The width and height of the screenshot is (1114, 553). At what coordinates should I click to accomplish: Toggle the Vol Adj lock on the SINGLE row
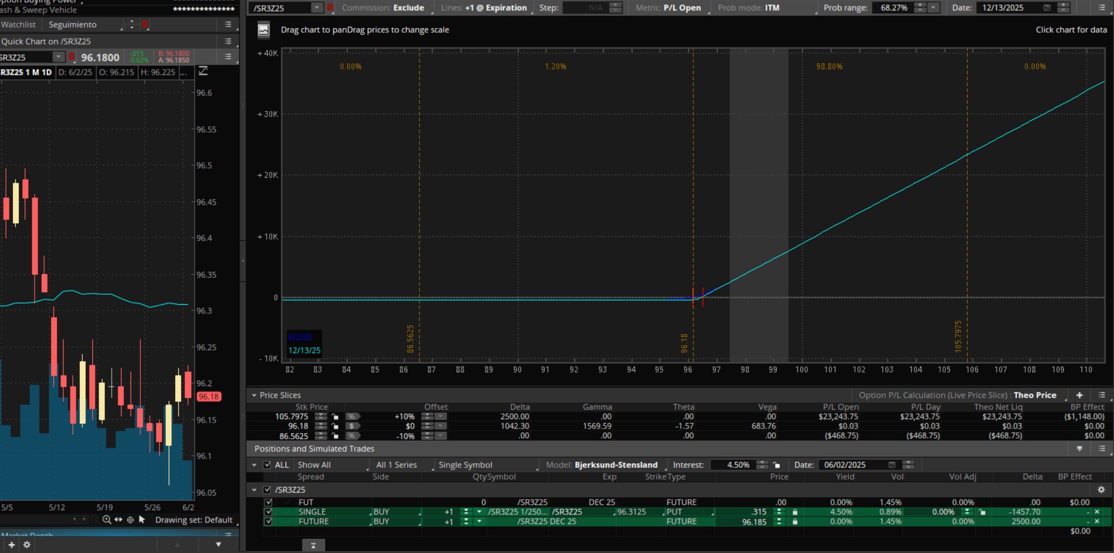pyautogui.click(x=982, y=512)
